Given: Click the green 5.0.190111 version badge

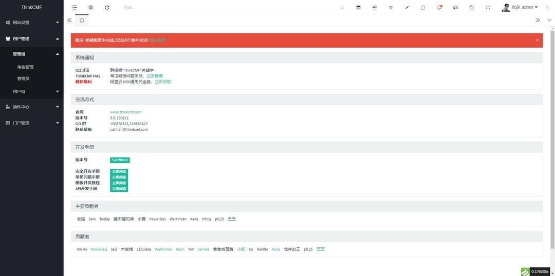Looking at the screenshot, I should coord(120,160).
